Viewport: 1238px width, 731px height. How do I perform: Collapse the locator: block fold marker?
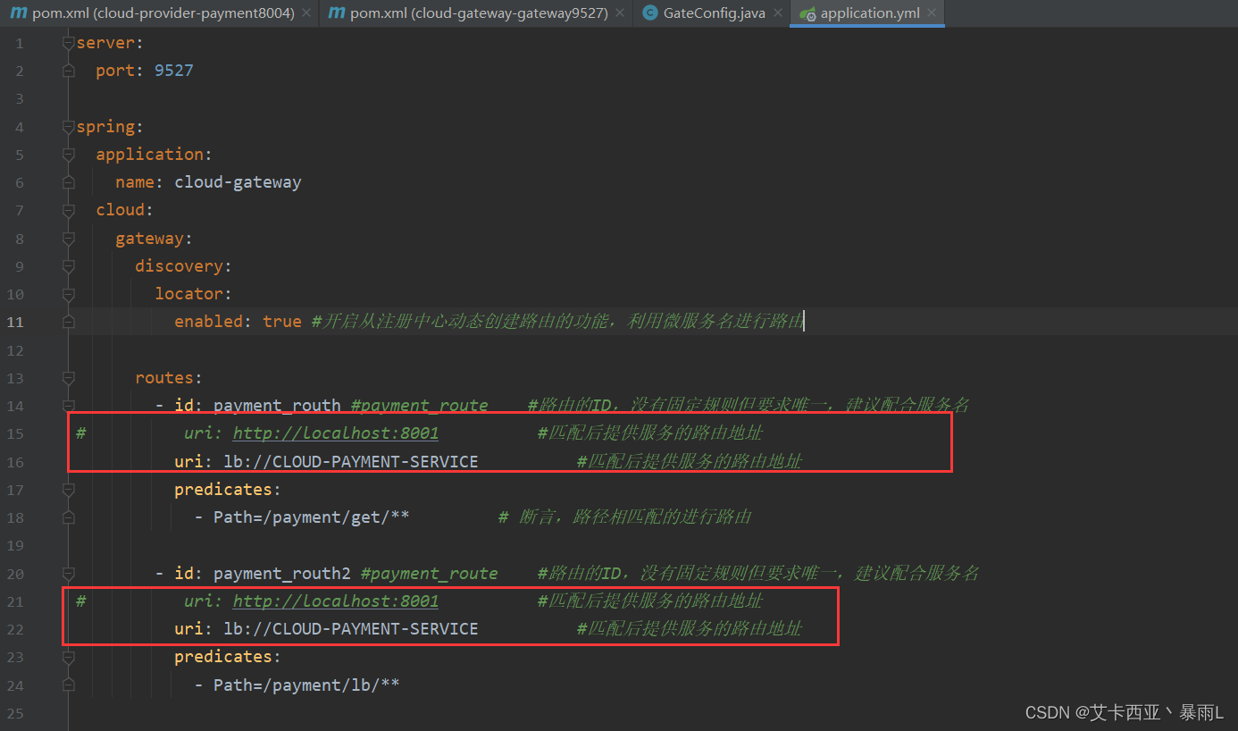[69, 294]
